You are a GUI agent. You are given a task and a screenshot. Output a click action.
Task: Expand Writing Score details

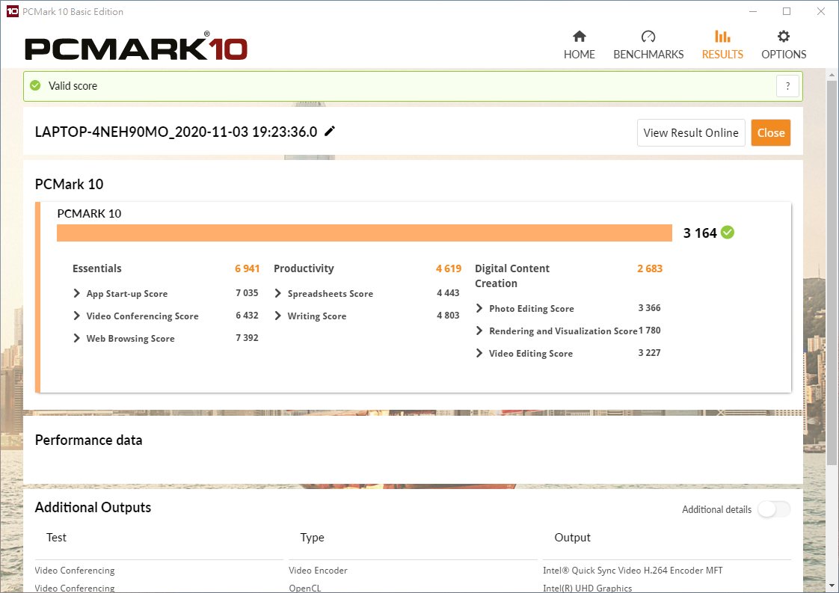click(278, 316)
